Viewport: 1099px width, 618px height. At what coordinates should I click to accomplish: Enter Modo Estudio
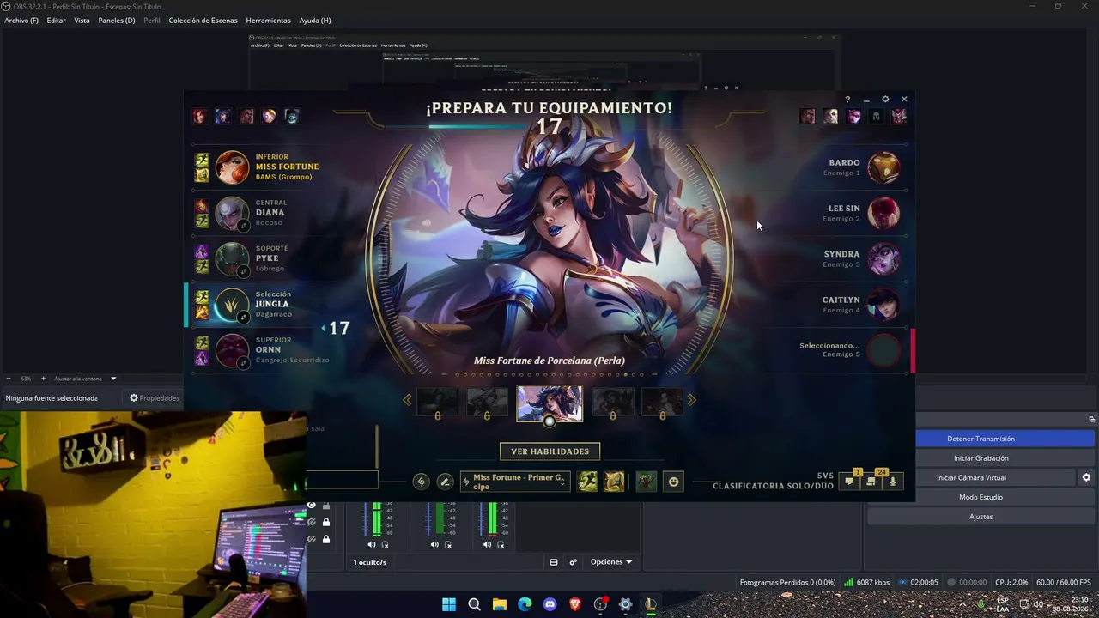pyautogui.click(x=981, y=497)
